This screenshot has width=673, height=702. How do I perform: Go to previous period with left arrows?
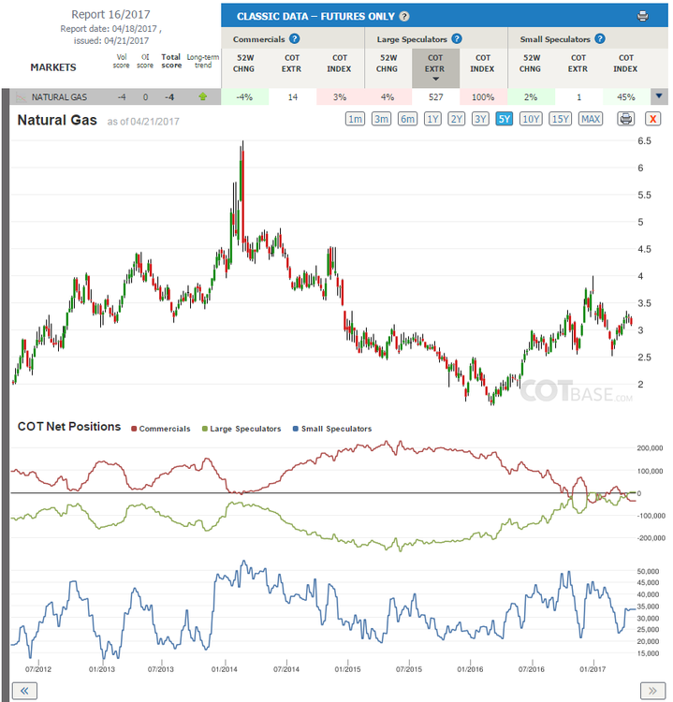click(24, 691)
